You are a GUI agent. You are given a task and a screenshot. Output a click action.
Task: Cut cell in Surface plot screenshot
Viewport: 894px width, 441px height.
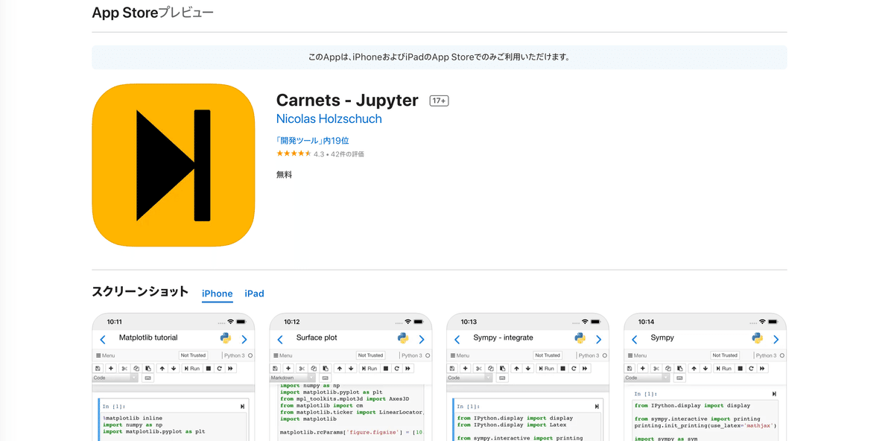point(302,369)
